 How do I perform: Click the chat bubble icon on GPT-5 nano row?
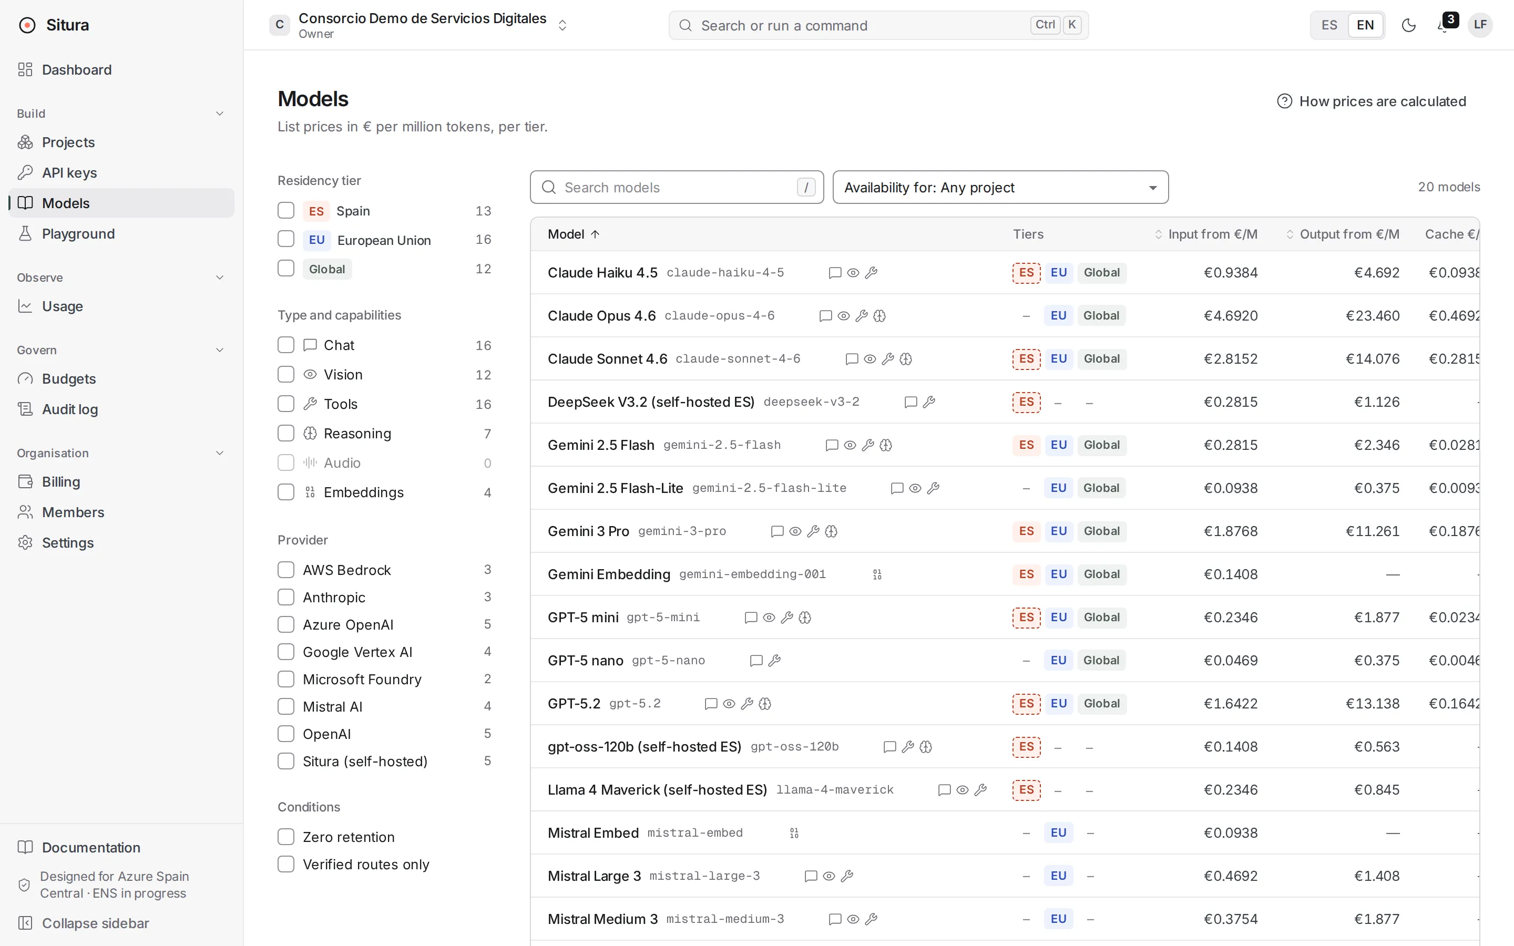pos(756,661)
